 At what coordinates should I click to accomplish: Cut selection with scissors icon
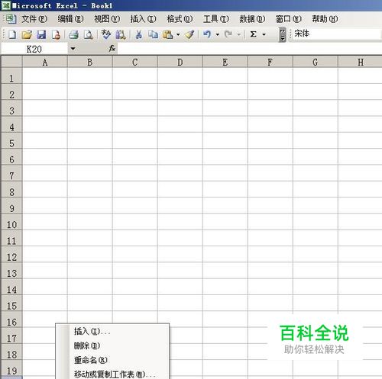[x=139, y=34]
